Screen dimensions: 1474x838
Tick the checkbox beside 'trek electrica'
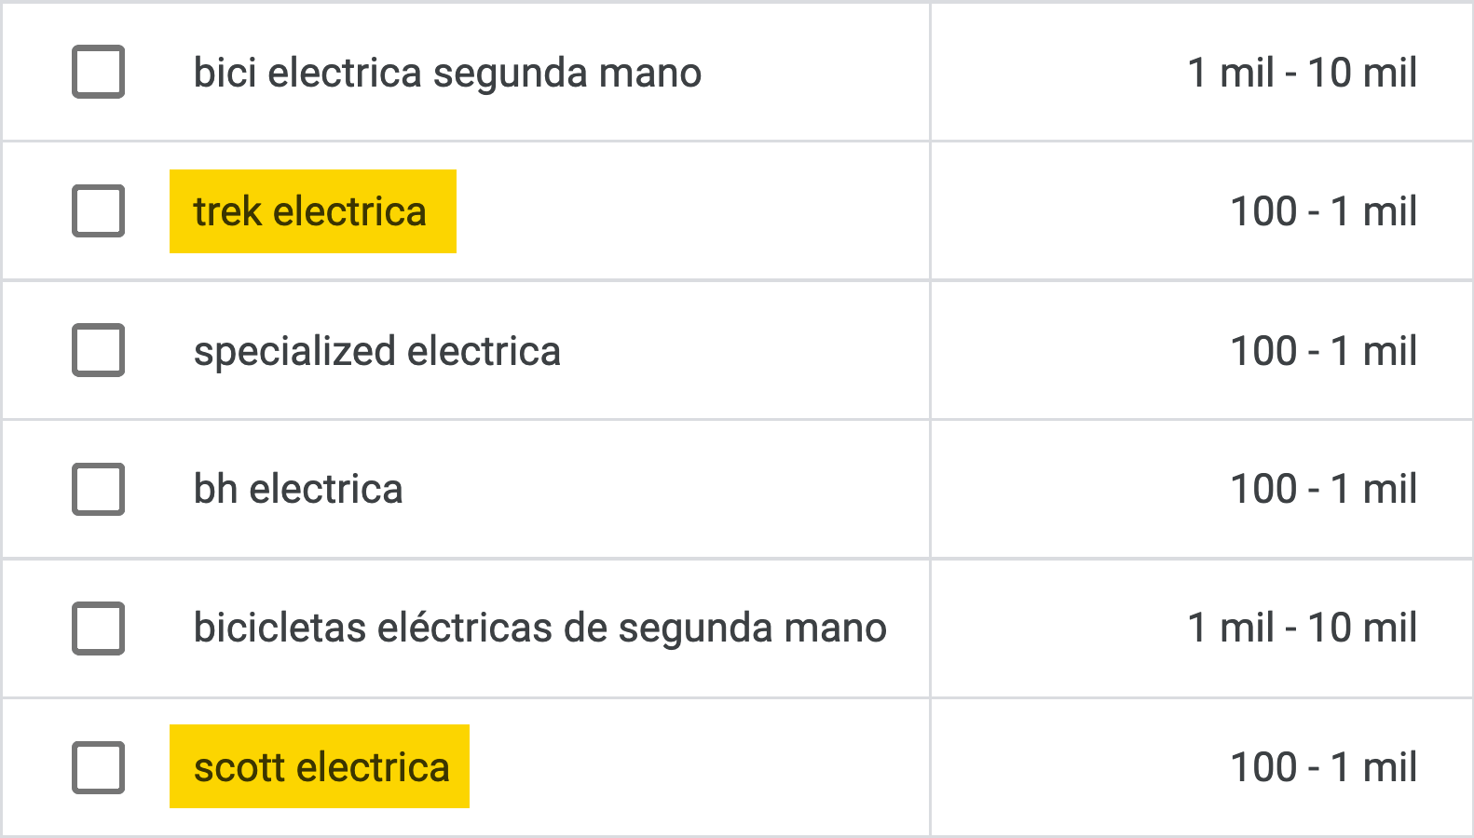pyautogui.click(x=98, y=210)
